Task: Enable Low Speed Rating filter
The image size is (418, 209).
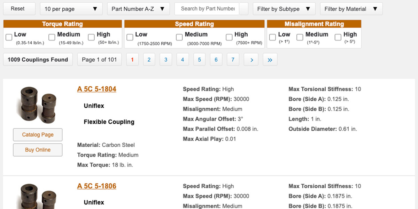Action: coord(130,37)
